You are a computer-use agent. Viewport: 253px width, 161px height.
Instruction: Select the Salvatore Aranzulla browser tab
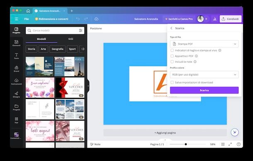[50, 11]
